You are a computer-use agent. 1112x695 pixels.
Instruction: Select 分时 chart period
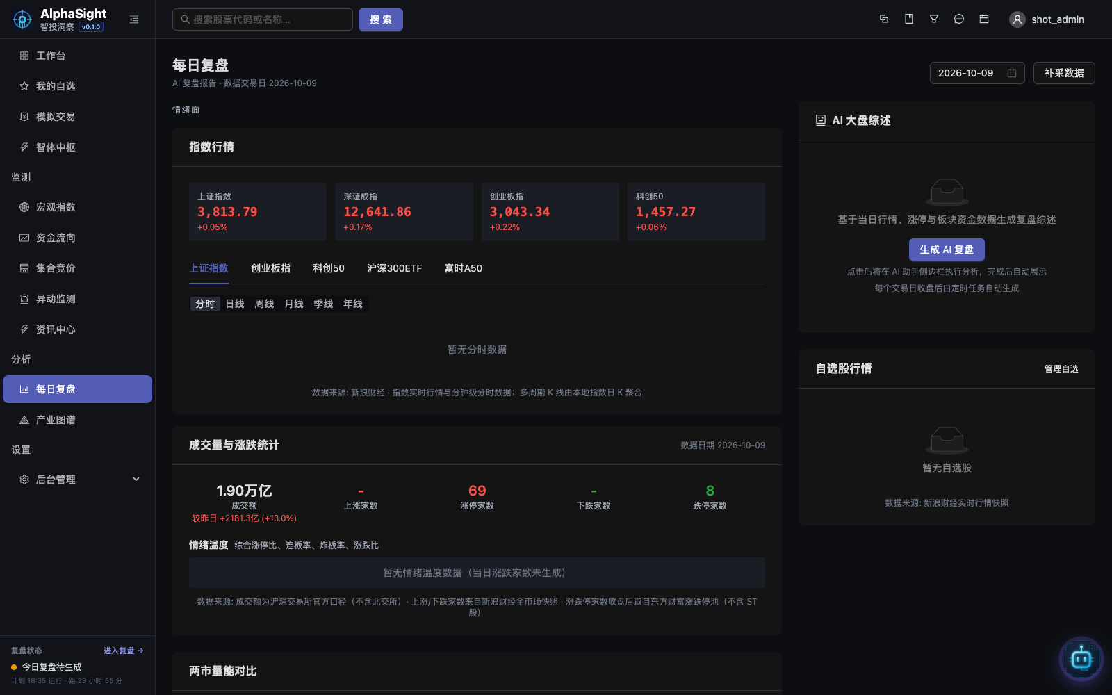[x=205, y=304]
